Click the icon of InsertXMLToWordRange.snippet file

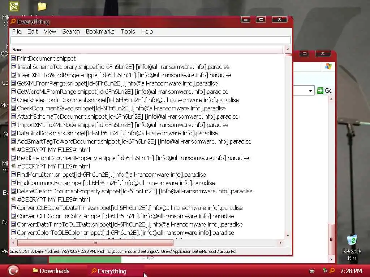point(14,75)
